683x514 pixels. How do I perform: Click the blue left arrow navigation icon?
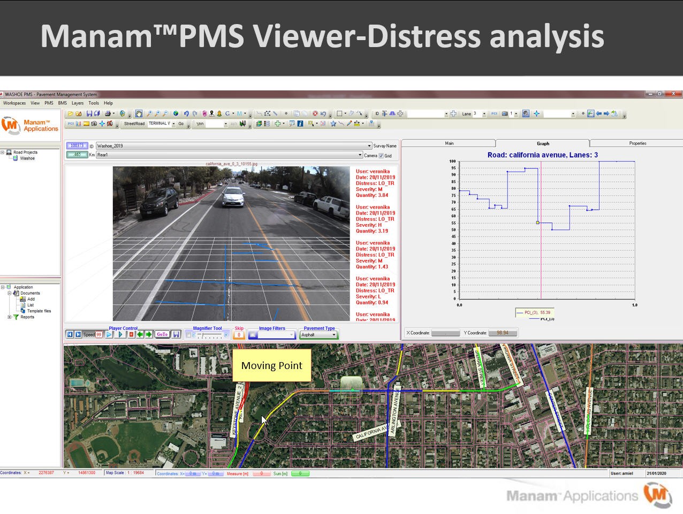(598, 114)
